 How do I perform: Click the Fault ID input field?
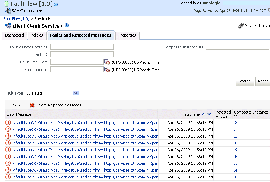[82, 54]
